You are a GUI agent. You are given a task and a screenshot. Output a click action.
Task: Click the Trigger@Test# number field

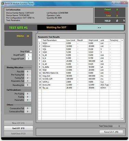click(x=28, y=58)
